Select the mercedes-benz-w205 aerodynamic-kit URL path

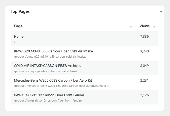tap(61, 86)
